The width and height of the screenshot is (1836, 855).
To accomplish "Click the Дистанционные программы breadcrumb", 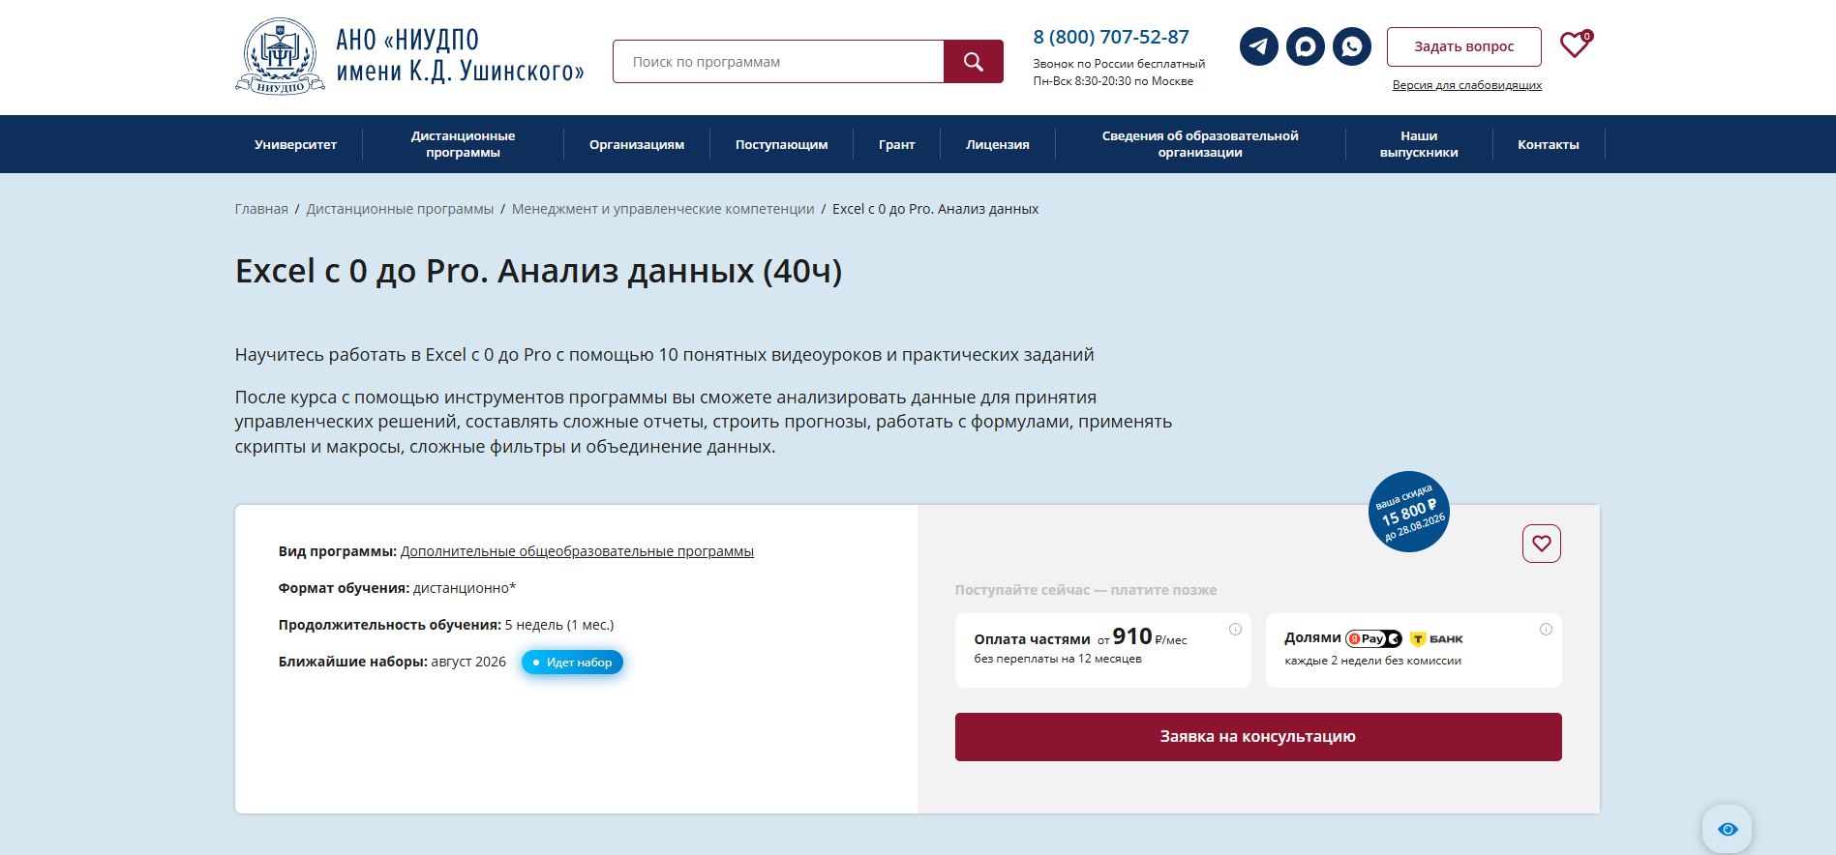I will pyautogui.click(x=400, y=209).
